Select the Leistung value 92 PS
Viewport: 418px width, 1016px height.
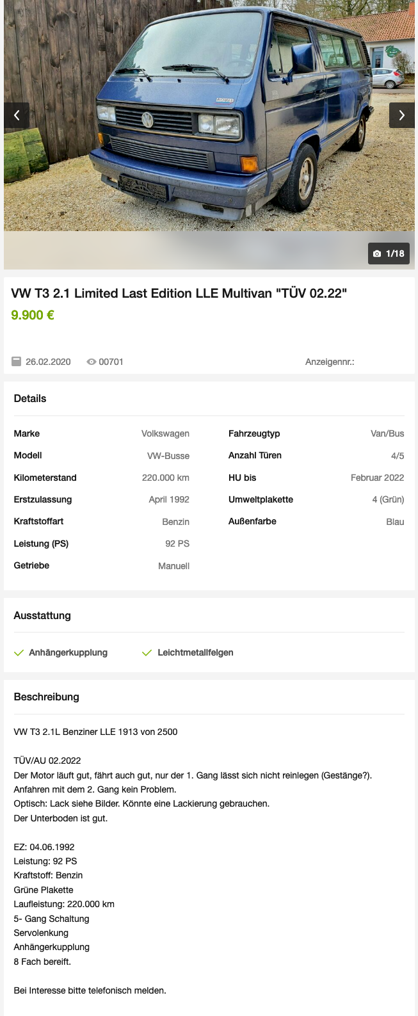click(177, 544)
